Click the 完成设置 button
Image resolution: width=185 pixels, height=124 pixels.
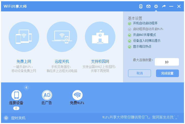click(167, 73)
